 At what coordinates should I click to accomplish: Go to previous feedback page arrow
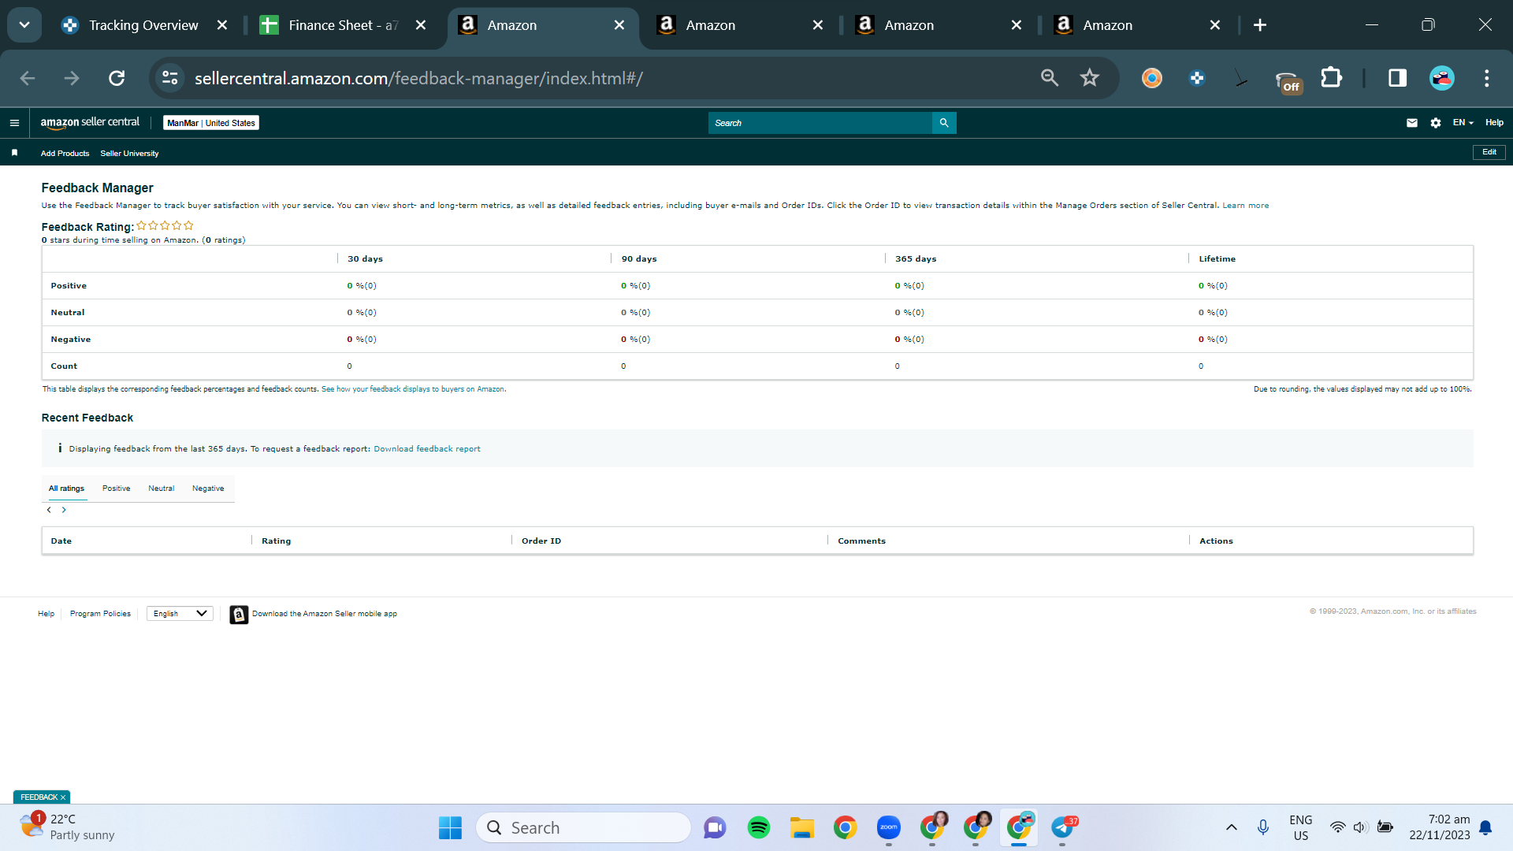click(x=49, y=510)
